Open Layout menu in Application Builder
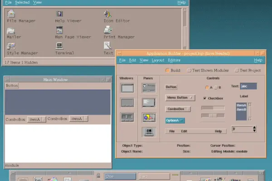Viewport: 272px width, 181px height. point(158,60)
